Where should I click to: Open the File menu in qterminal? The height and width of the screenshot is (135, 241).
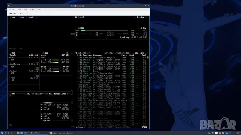(12, 10)
